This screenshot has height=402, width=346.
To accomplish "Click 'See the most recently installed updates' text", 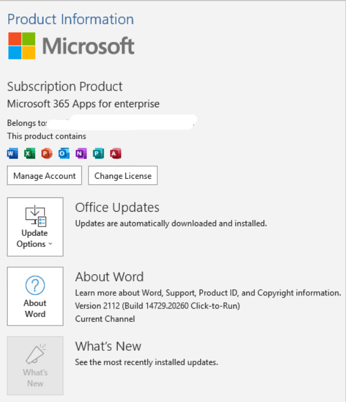I will (x=146, y=362).
